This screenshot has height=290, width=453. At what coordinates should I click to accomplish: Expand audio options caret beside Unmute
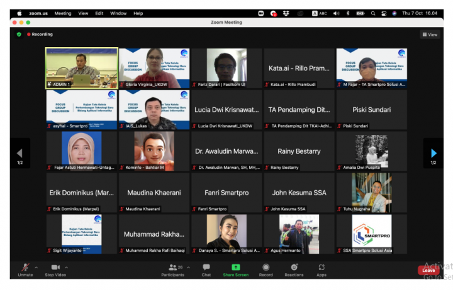tap(36, 267)
